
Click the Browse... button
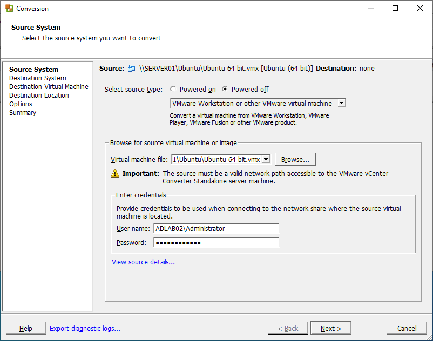pos(295,159)
